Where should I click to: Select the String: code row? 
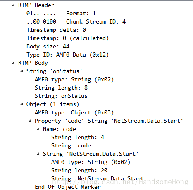(71, 146)
